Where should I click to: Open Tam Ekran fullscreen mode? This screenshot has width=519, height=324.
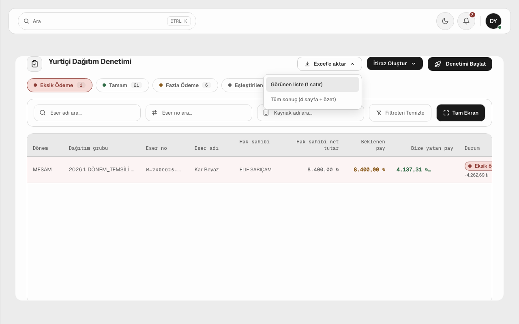(461, 113)
